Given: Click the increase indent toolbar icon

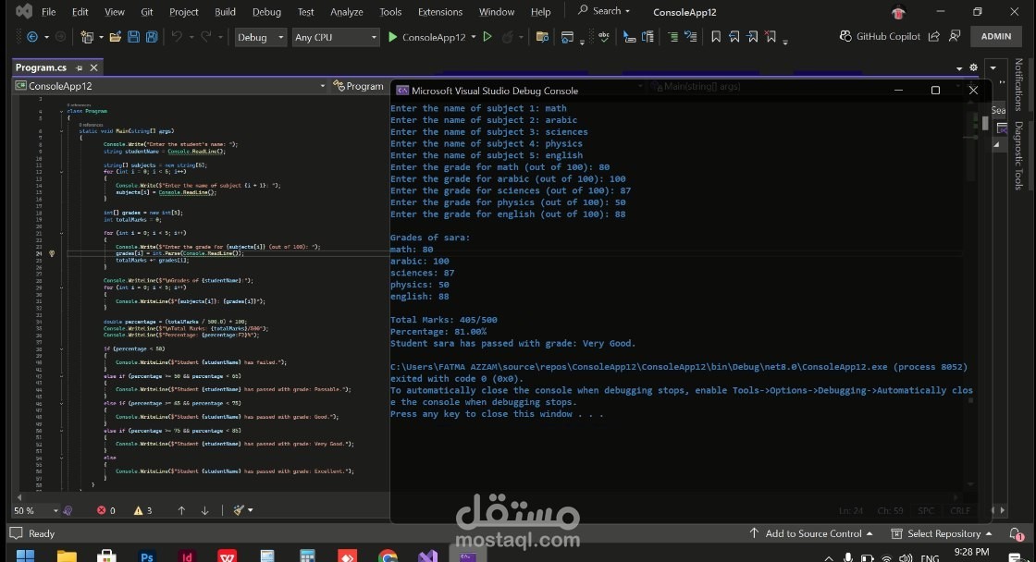Looking at the screenshot, I should (672, 37).
